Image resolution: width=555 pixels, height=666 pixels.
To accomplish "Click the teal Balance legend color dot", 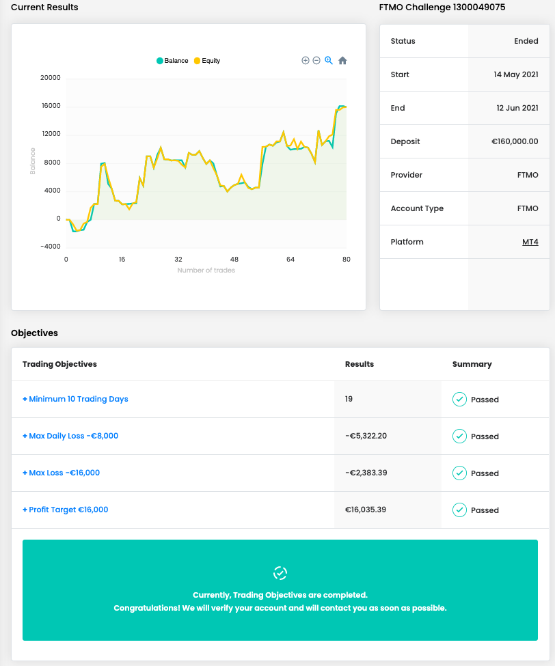I will coord(160,61).
